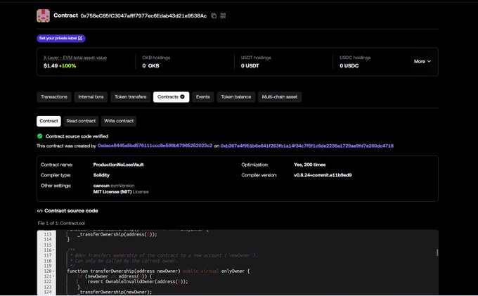
Task: Click compiler version v0.8.24 text
Action: [x=323, y=175]
